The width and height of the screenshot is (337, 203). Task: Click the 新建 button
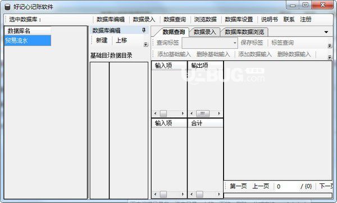(x=102, y=40)
